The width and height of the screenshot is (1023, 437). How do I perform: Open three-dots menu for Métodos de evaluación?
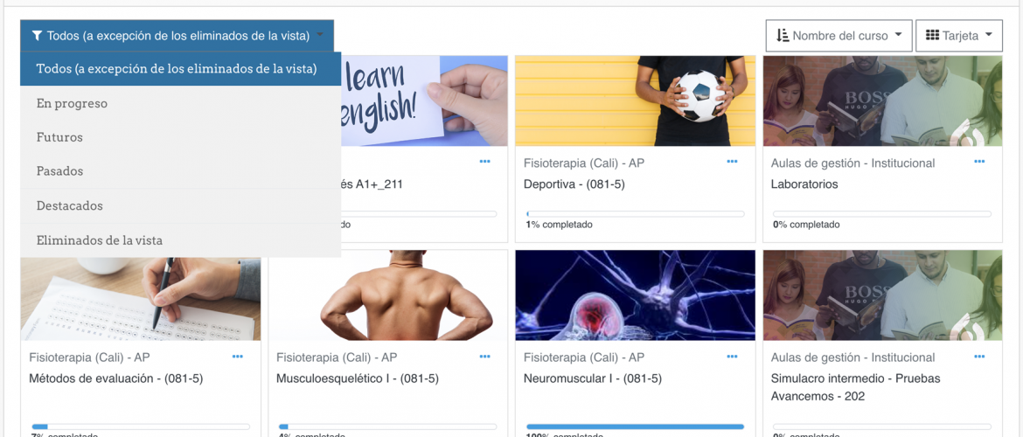click(238, 356)
